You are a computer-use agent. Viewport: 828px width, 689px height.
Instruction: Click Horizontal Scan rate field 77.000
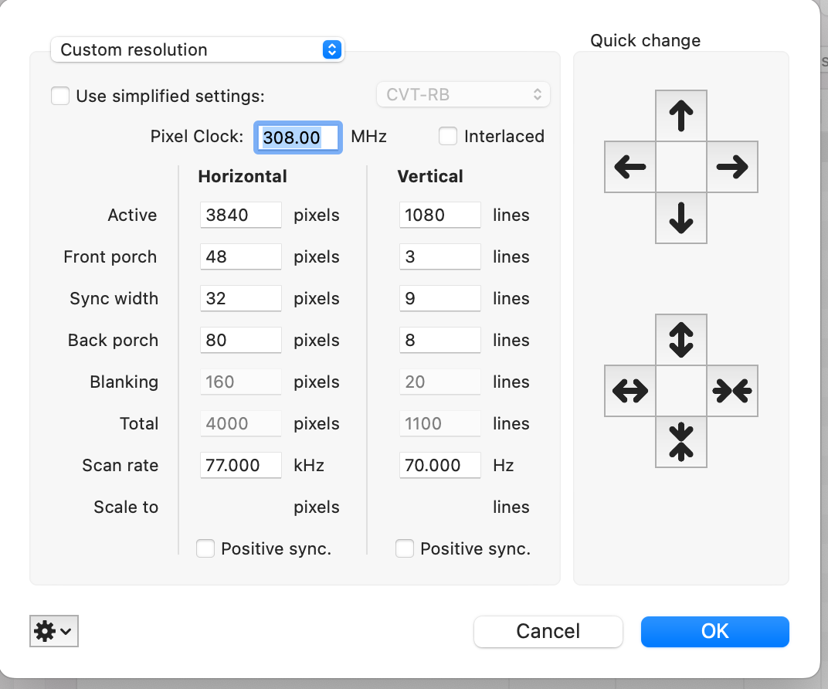[x=241, y=465]
